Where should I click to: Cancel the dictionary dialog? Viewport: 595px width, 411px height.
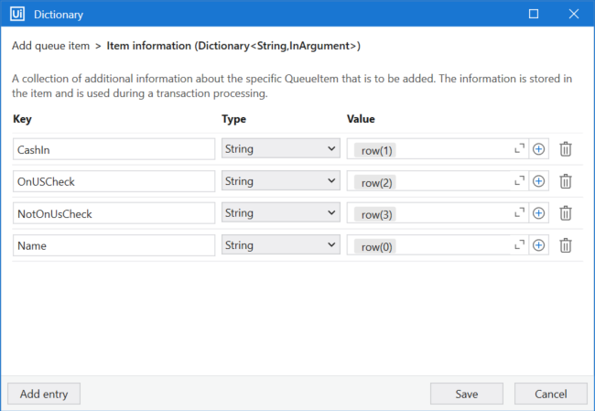pos(550,394)
